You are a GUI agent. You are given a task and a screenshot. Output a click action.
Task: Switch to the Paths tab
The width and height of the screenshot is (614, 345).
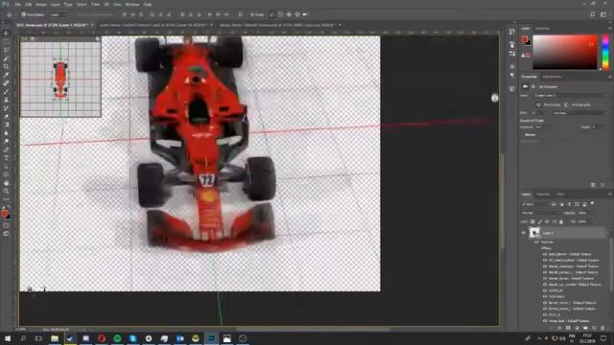[560, 194]
